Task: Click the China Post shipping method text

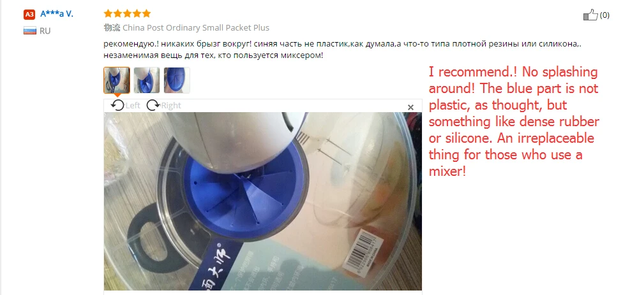Action: (196, 27)
